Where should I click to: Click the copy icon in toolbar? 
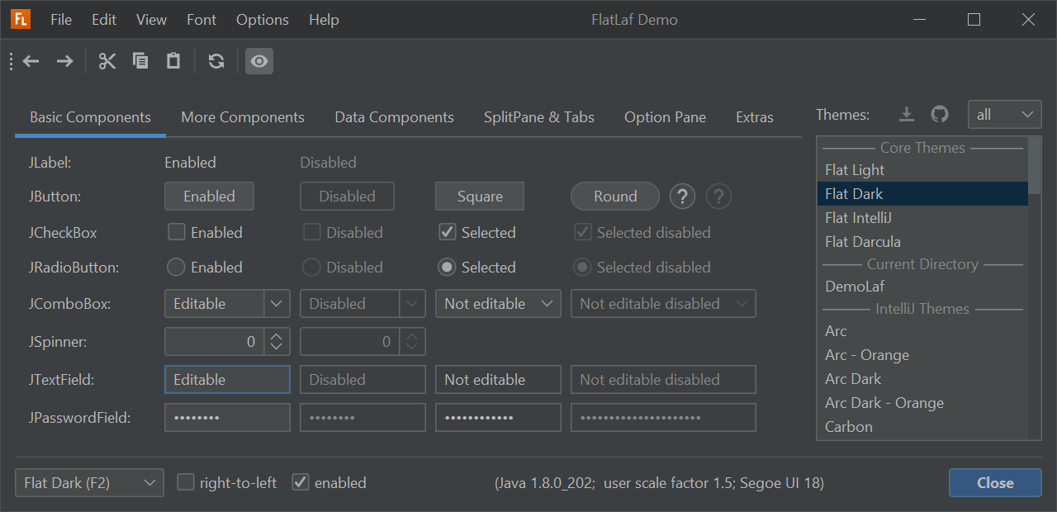pos(140,61)
